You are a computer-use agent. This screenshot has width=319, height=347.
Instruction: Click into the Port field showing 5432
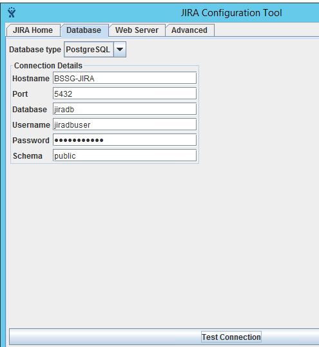point(124,94)
